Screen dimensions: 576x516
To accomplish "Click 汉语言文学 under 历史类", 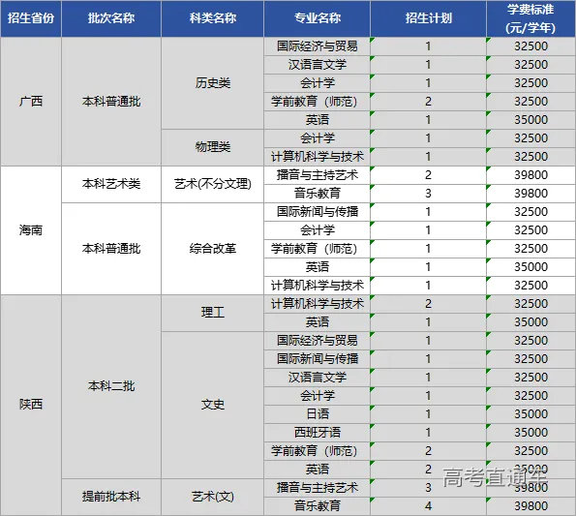I will pos(317,65).
